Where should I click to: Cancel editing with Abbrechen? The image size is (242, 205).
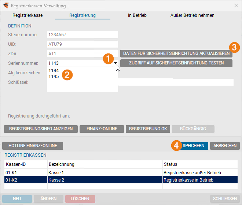coord(225,146)
